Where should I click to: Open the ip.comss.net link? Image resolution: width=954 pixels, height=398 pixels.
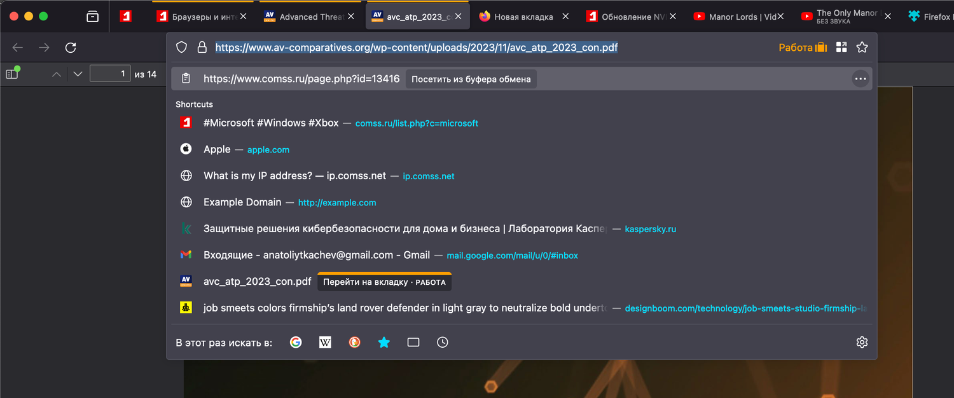429,176
